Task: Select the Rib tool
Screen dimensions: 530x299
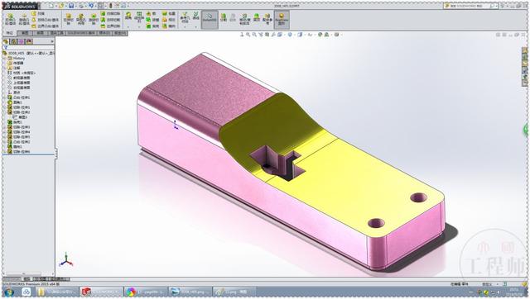Action: (x=152, y=13)
